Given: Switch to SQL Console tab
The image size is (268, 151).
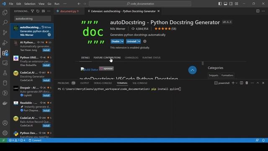Looking at the screenshot, I should tap(140, 83).
